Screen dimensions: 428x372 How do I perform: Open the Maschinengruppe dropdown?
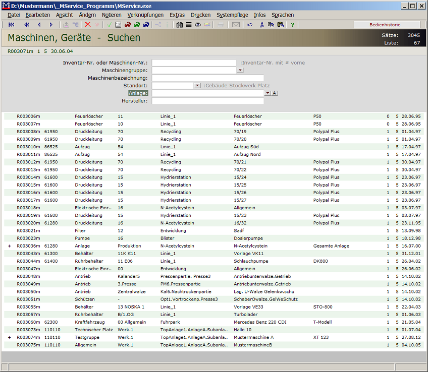(x=240, y=71)
